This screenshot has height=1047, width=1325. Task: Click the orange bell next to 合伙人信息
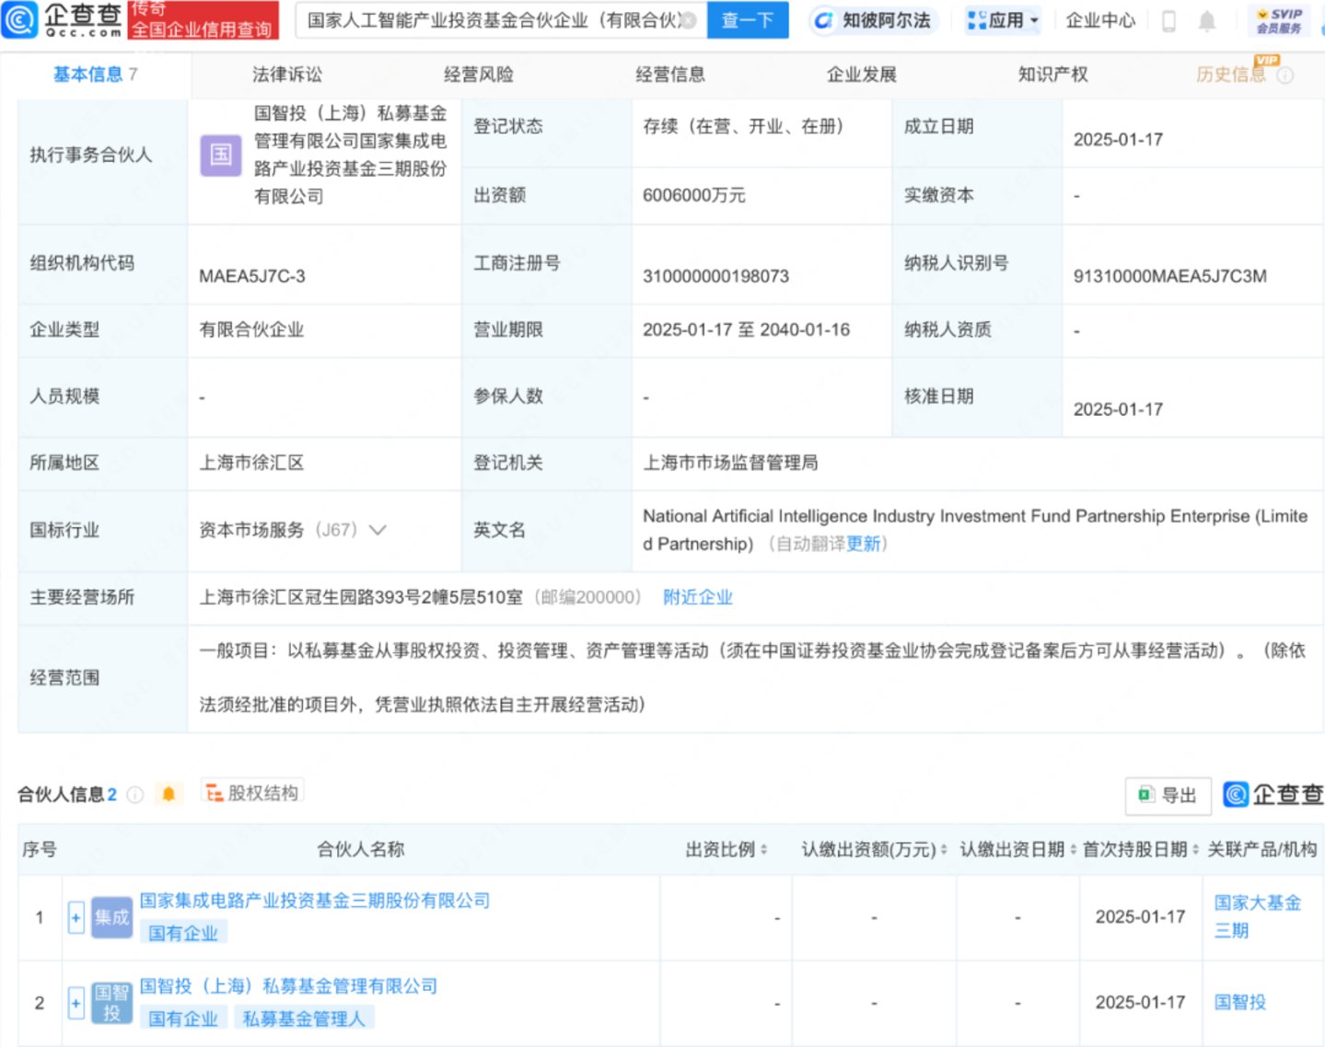(x=169, y=794)
